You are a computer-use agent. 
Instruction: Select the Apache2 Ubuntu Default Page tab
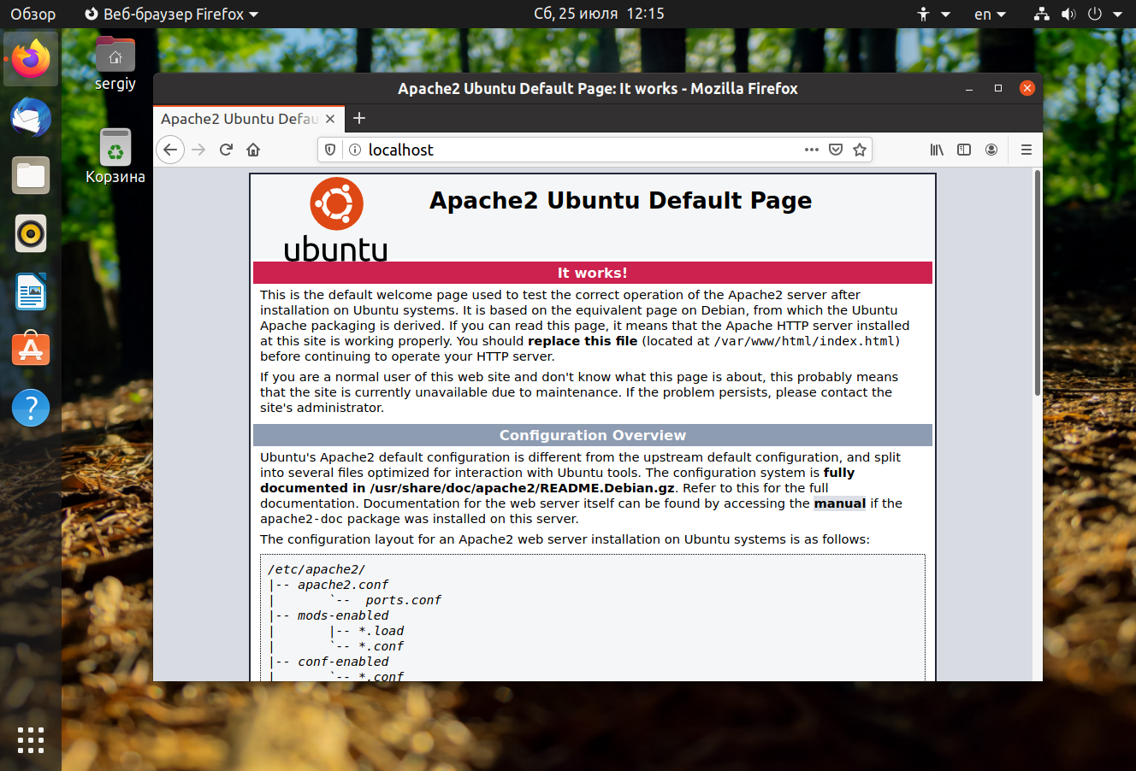pyautogui.click(x=239, y=119)
